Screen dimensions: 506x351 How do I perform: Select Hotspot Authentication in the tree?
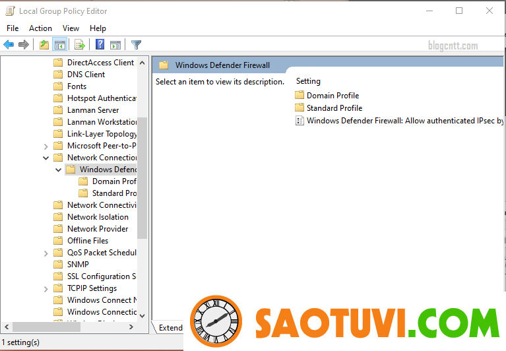coord(102,98)
